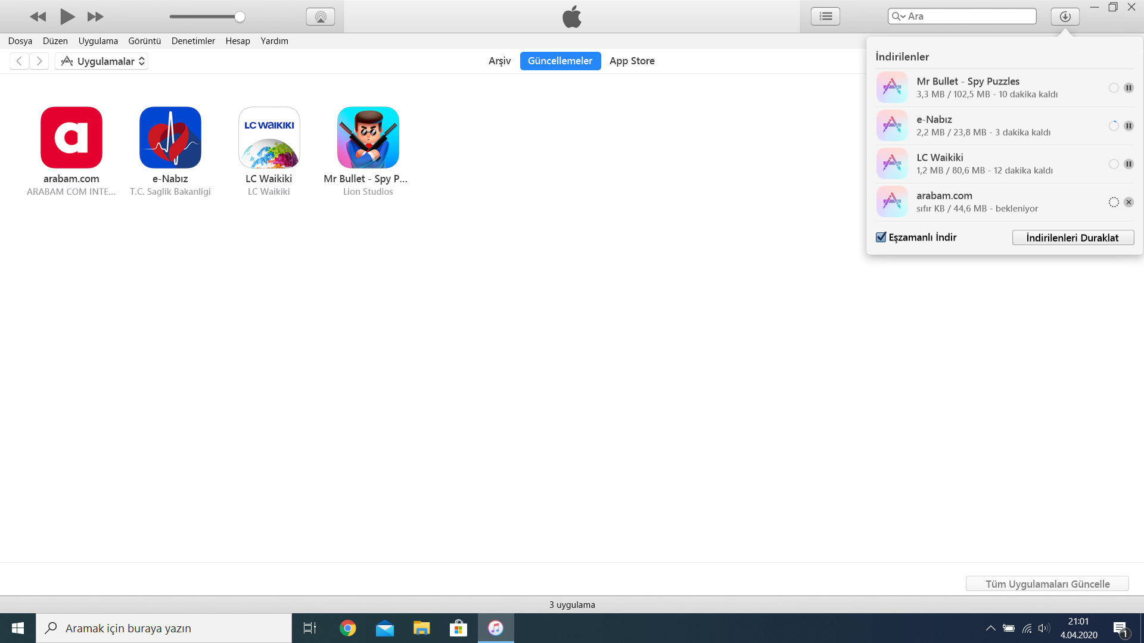The image size is (1144, 643).
Task: Expand the search options magnifier dropdown
Action: pos(898,17)
